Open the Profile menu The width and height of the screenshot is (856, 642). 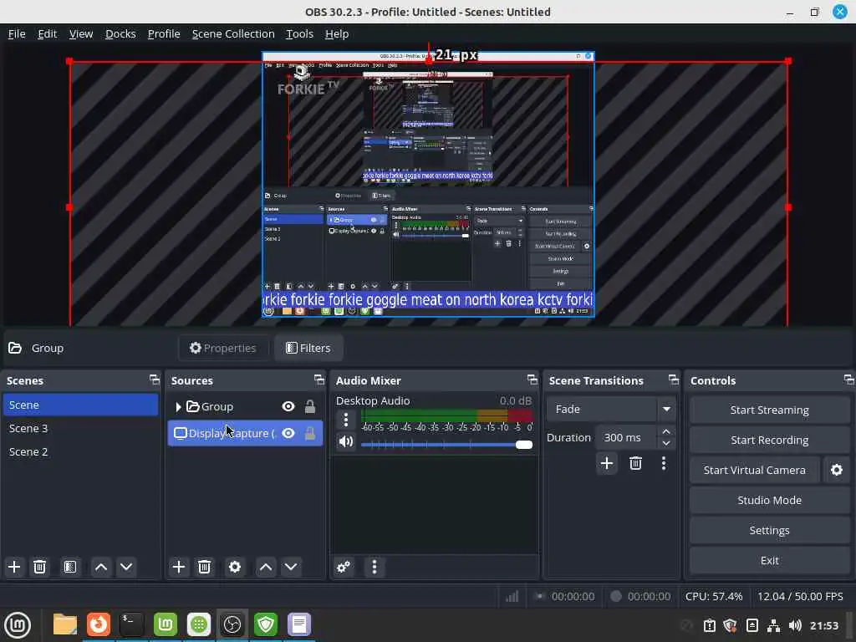(x=164, y=33)
